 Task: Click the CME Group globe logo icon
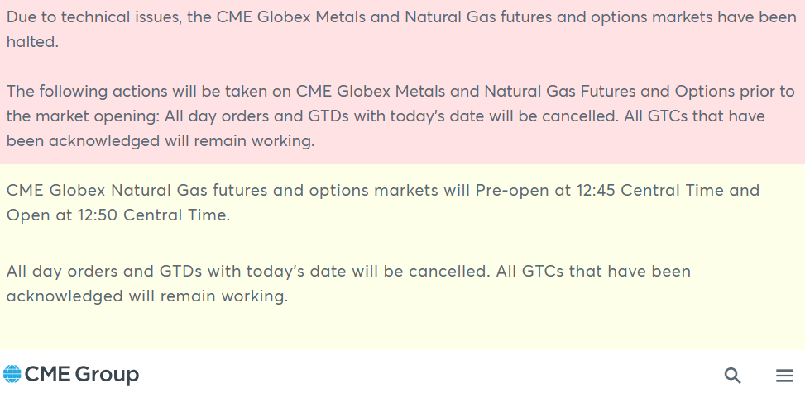coord(12,375)
